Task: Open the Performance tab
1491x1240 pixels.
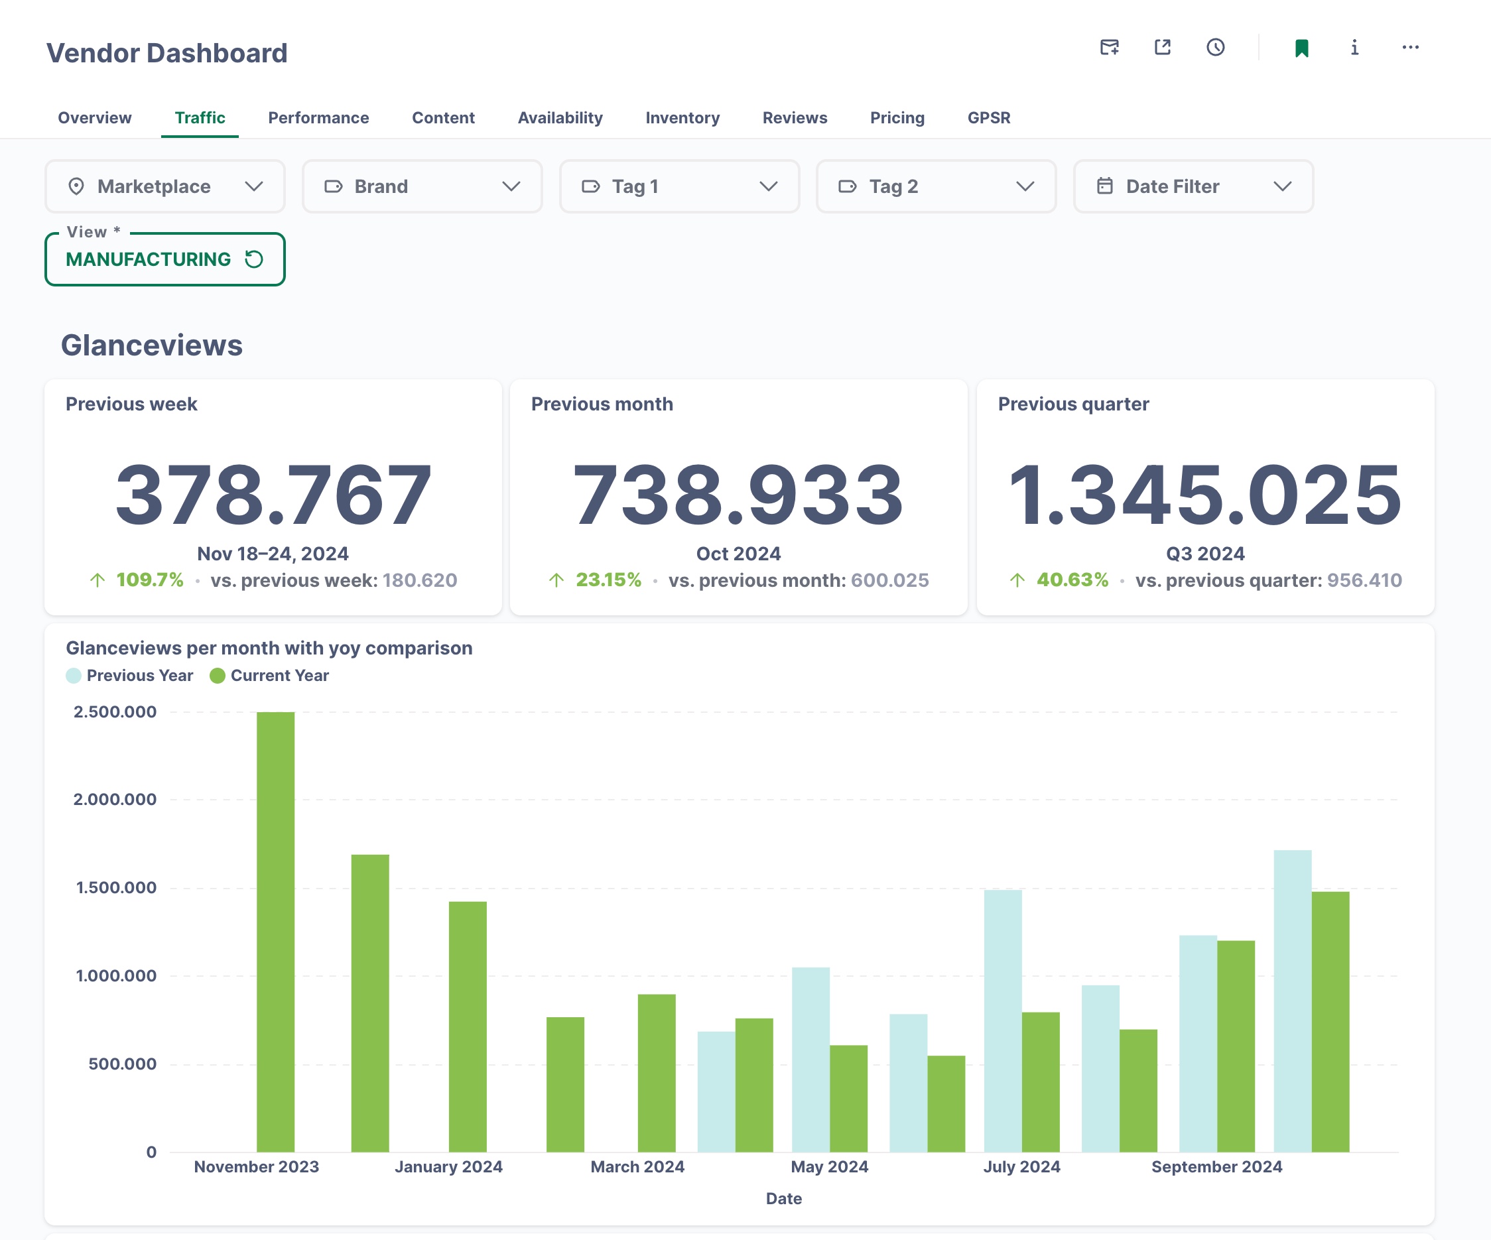Action: [x=319, y=118]
